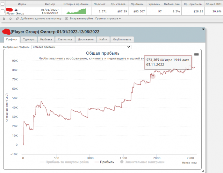Switch to the Графики tab
The height and width of the screenshot is (173, 223).
[12, 39]
